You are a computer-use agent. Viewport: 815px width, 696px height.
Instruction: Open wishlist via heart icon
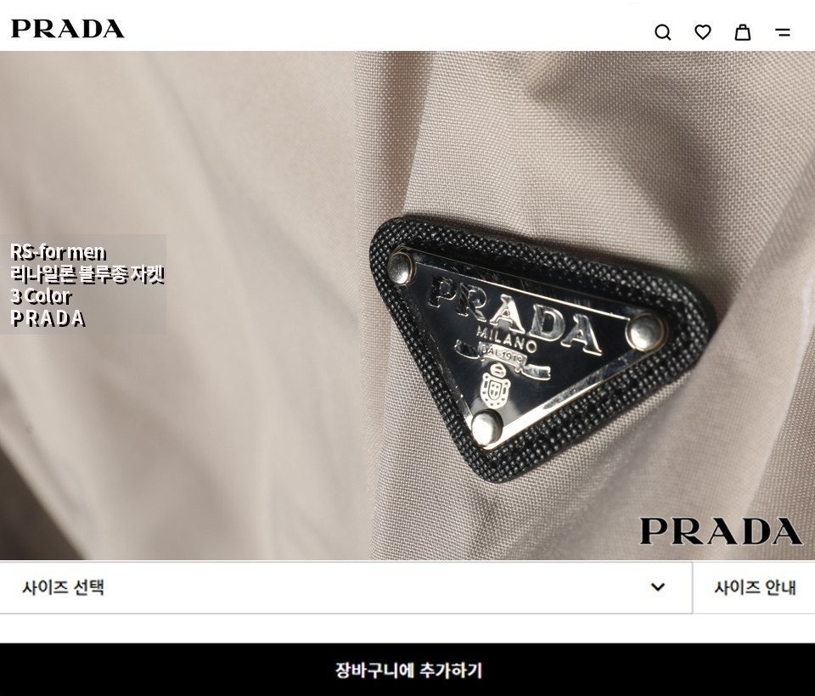[703, 32]
